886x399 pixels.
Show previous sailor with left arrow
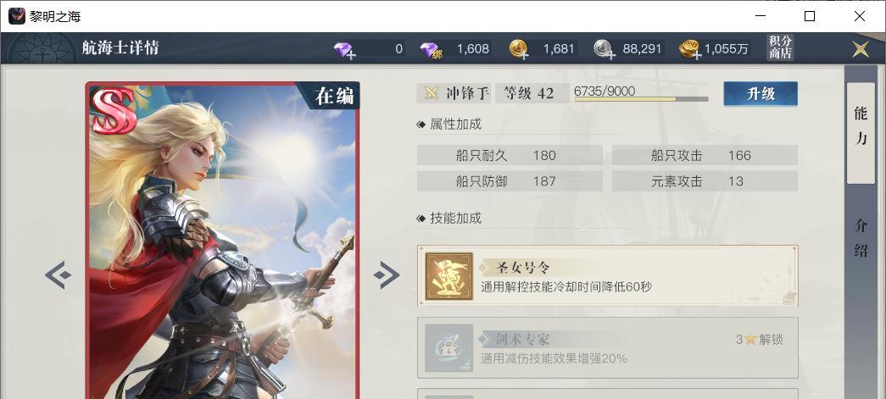click(59, 274)
